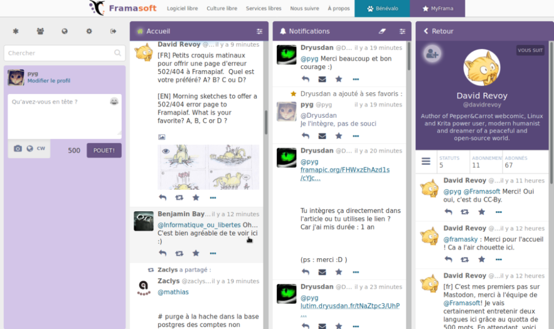This screenshot has width=554, height=329.
Task: Clear notifications with the eraser icon
Action: (382, 32)
